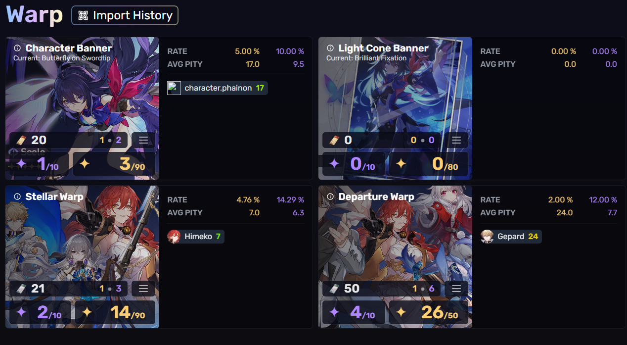The width and height of the screenshot is (627, 345).
Task: Click the info icon beside Stellar Warp
Action: pos(17,197)
